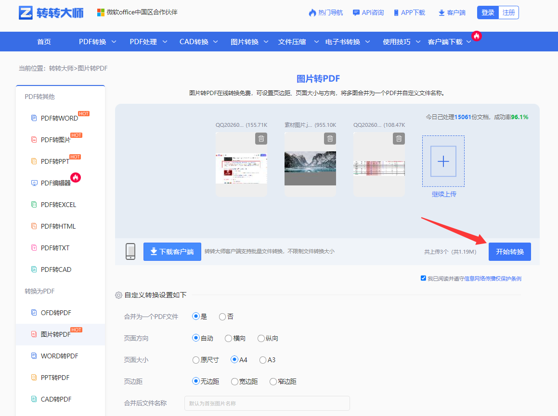Delete the 素材图片 image with trash icon

coord(330,138)
